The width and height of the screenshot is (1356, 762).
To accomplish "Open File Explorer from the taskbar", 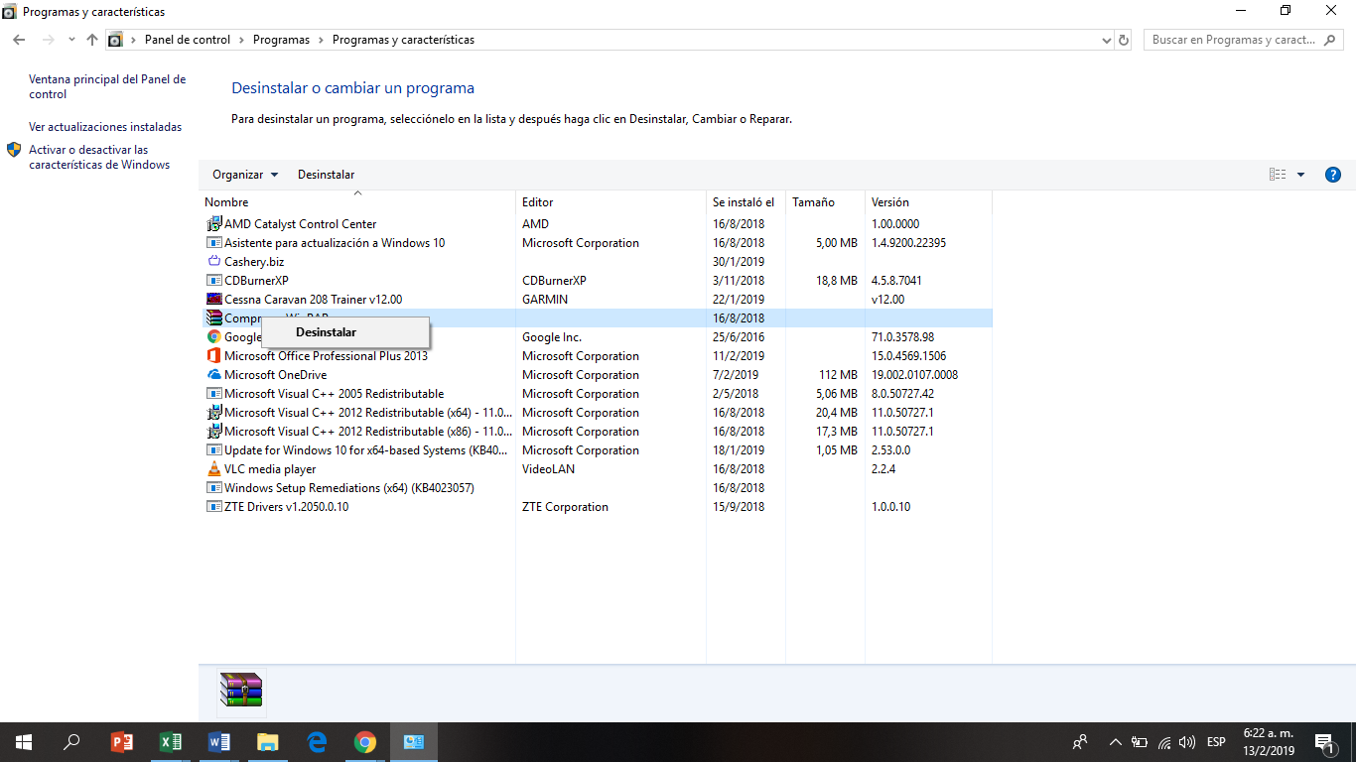I will click(268, 742).
